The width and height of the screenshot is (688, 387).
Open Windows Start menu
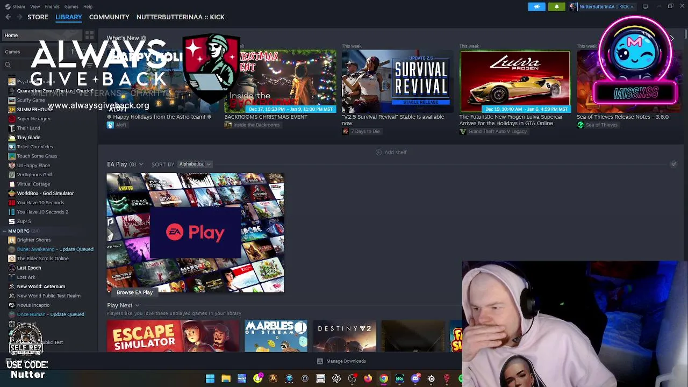pyautogui.click(x=210, y=378)
